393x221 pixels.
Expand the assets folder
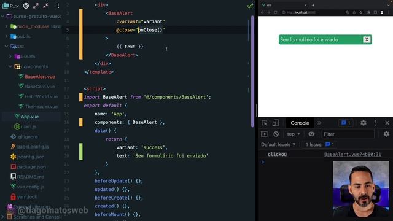pos(10,56)
